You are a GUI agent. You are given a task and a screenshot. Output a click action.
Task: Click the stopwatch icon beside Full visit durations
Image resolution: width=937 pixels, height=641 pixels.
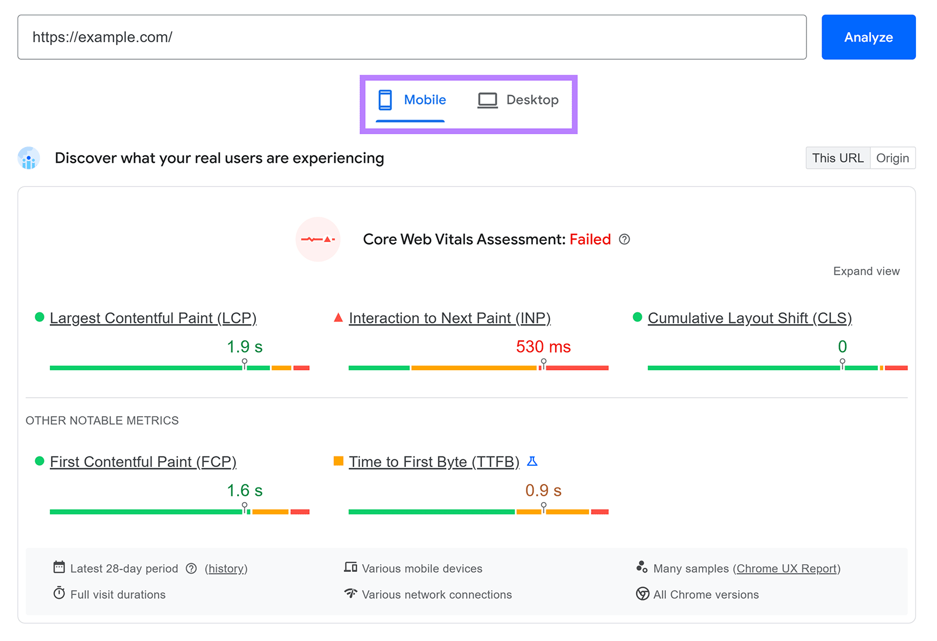point(59,594)
